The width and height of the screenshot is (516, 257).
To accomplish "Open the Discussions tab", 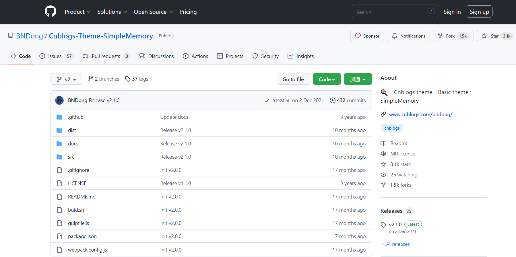I will click(x=157, y=56).
